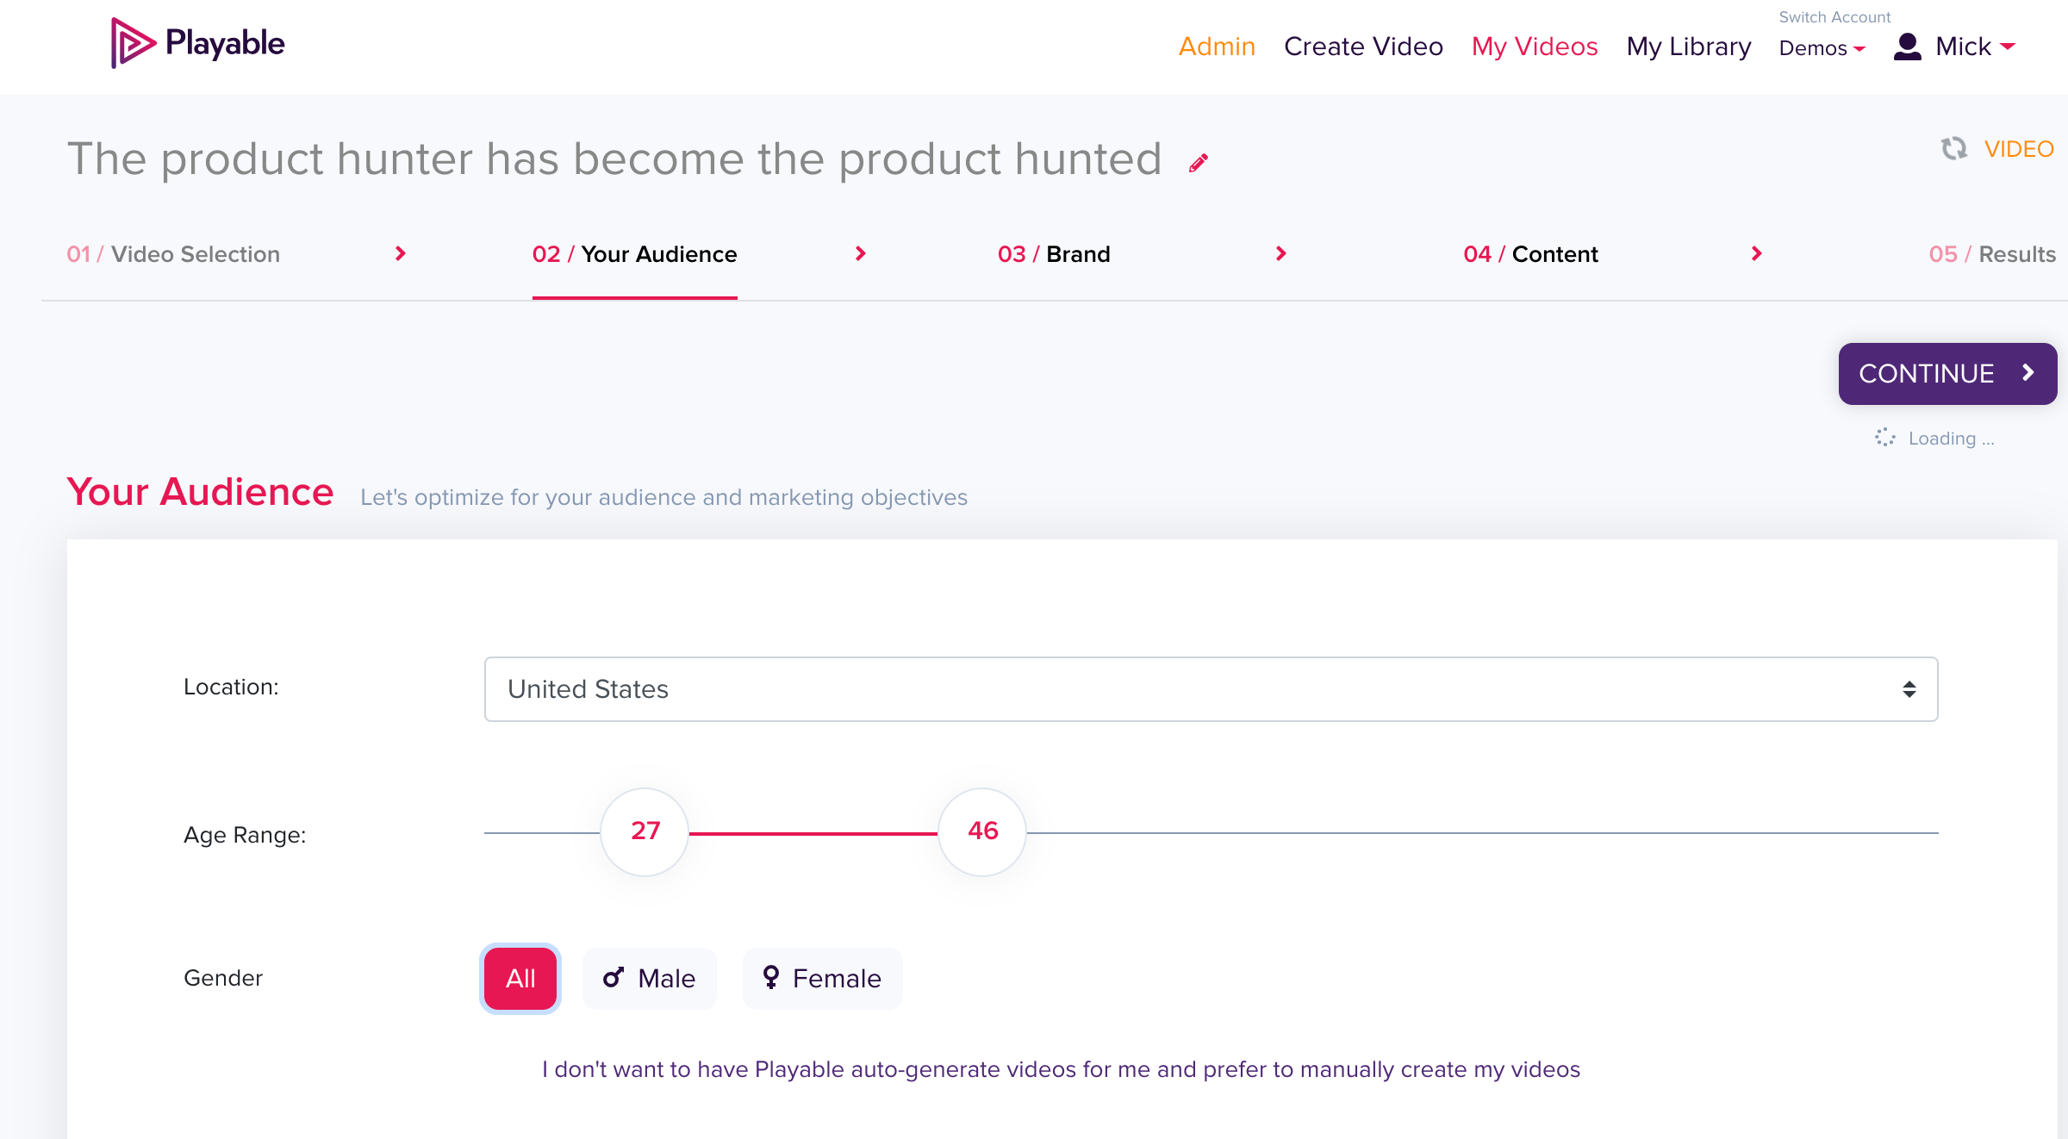Click the refresh video icon
This screenshot has height=1139, width=2068.
pos(1953,149)
